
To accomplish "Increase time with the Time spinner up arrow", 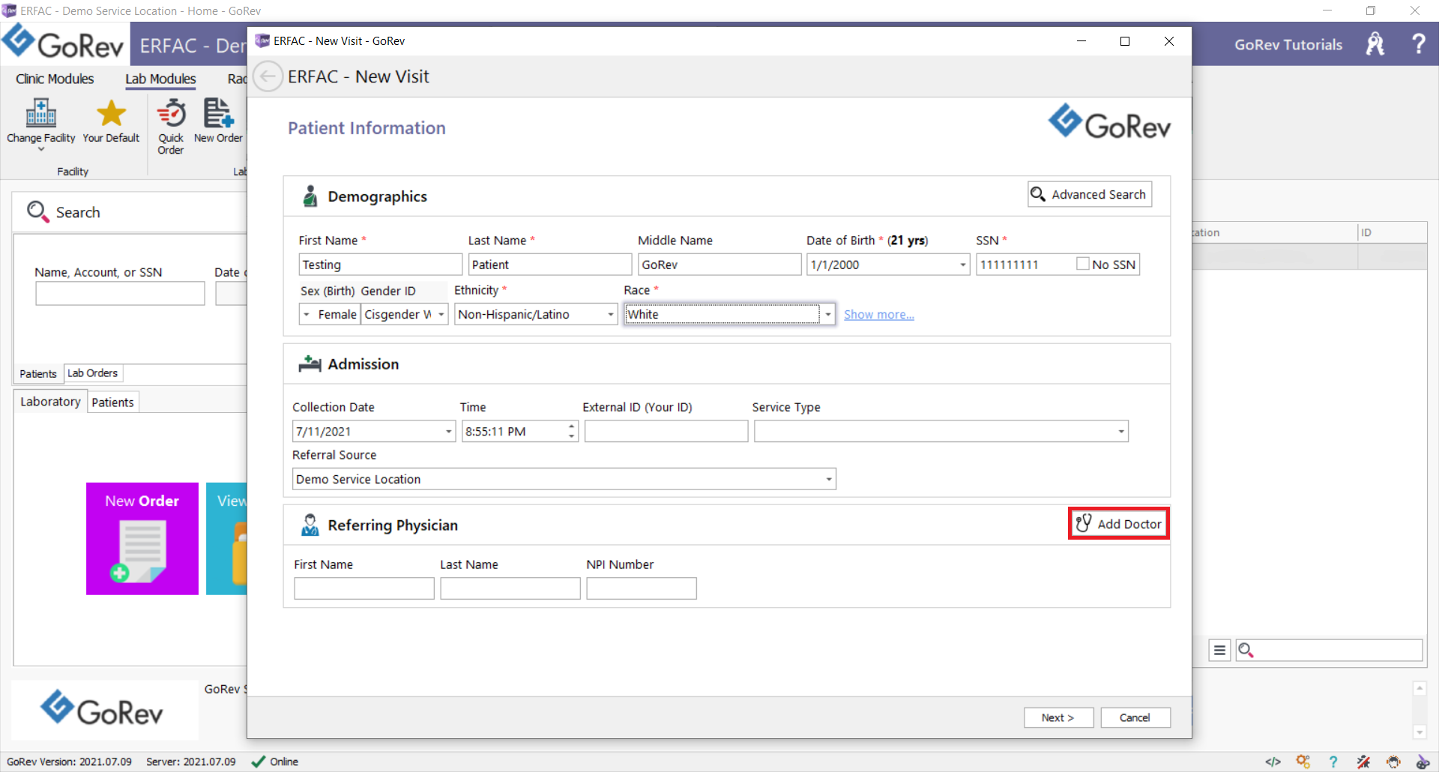I will pyautogui.click(x=572, y=426).
